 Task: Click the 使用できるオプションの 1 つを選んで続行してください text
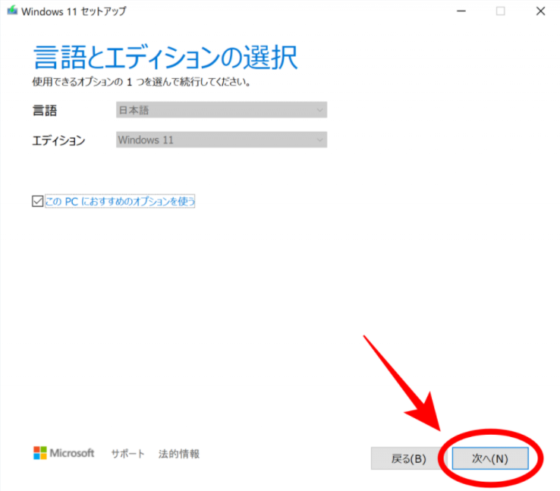pos(141,82)
